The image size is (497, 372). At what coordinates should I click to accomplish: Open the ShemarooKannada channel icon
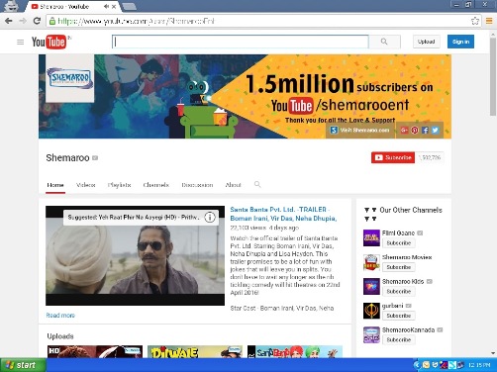(x=371, y=335)
